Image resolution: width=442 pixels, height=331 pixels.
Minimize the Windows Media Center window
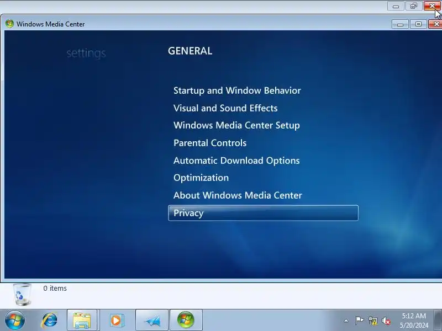400,24
